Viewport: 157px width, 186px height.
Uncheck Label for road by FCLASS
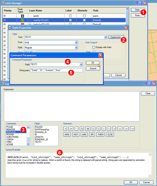[70, 20]
